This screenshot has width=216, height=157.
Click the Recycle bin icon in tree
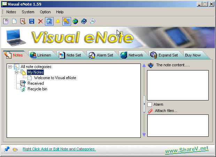pos(23,89)
